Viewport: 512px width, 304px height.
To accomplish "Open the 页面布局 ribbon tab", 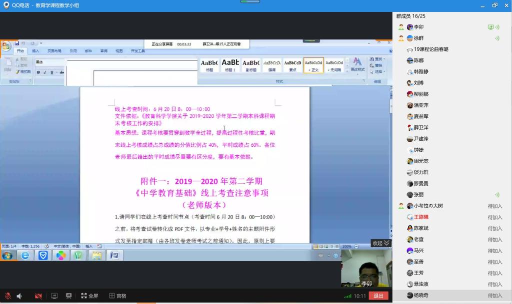I will (54, 51).
